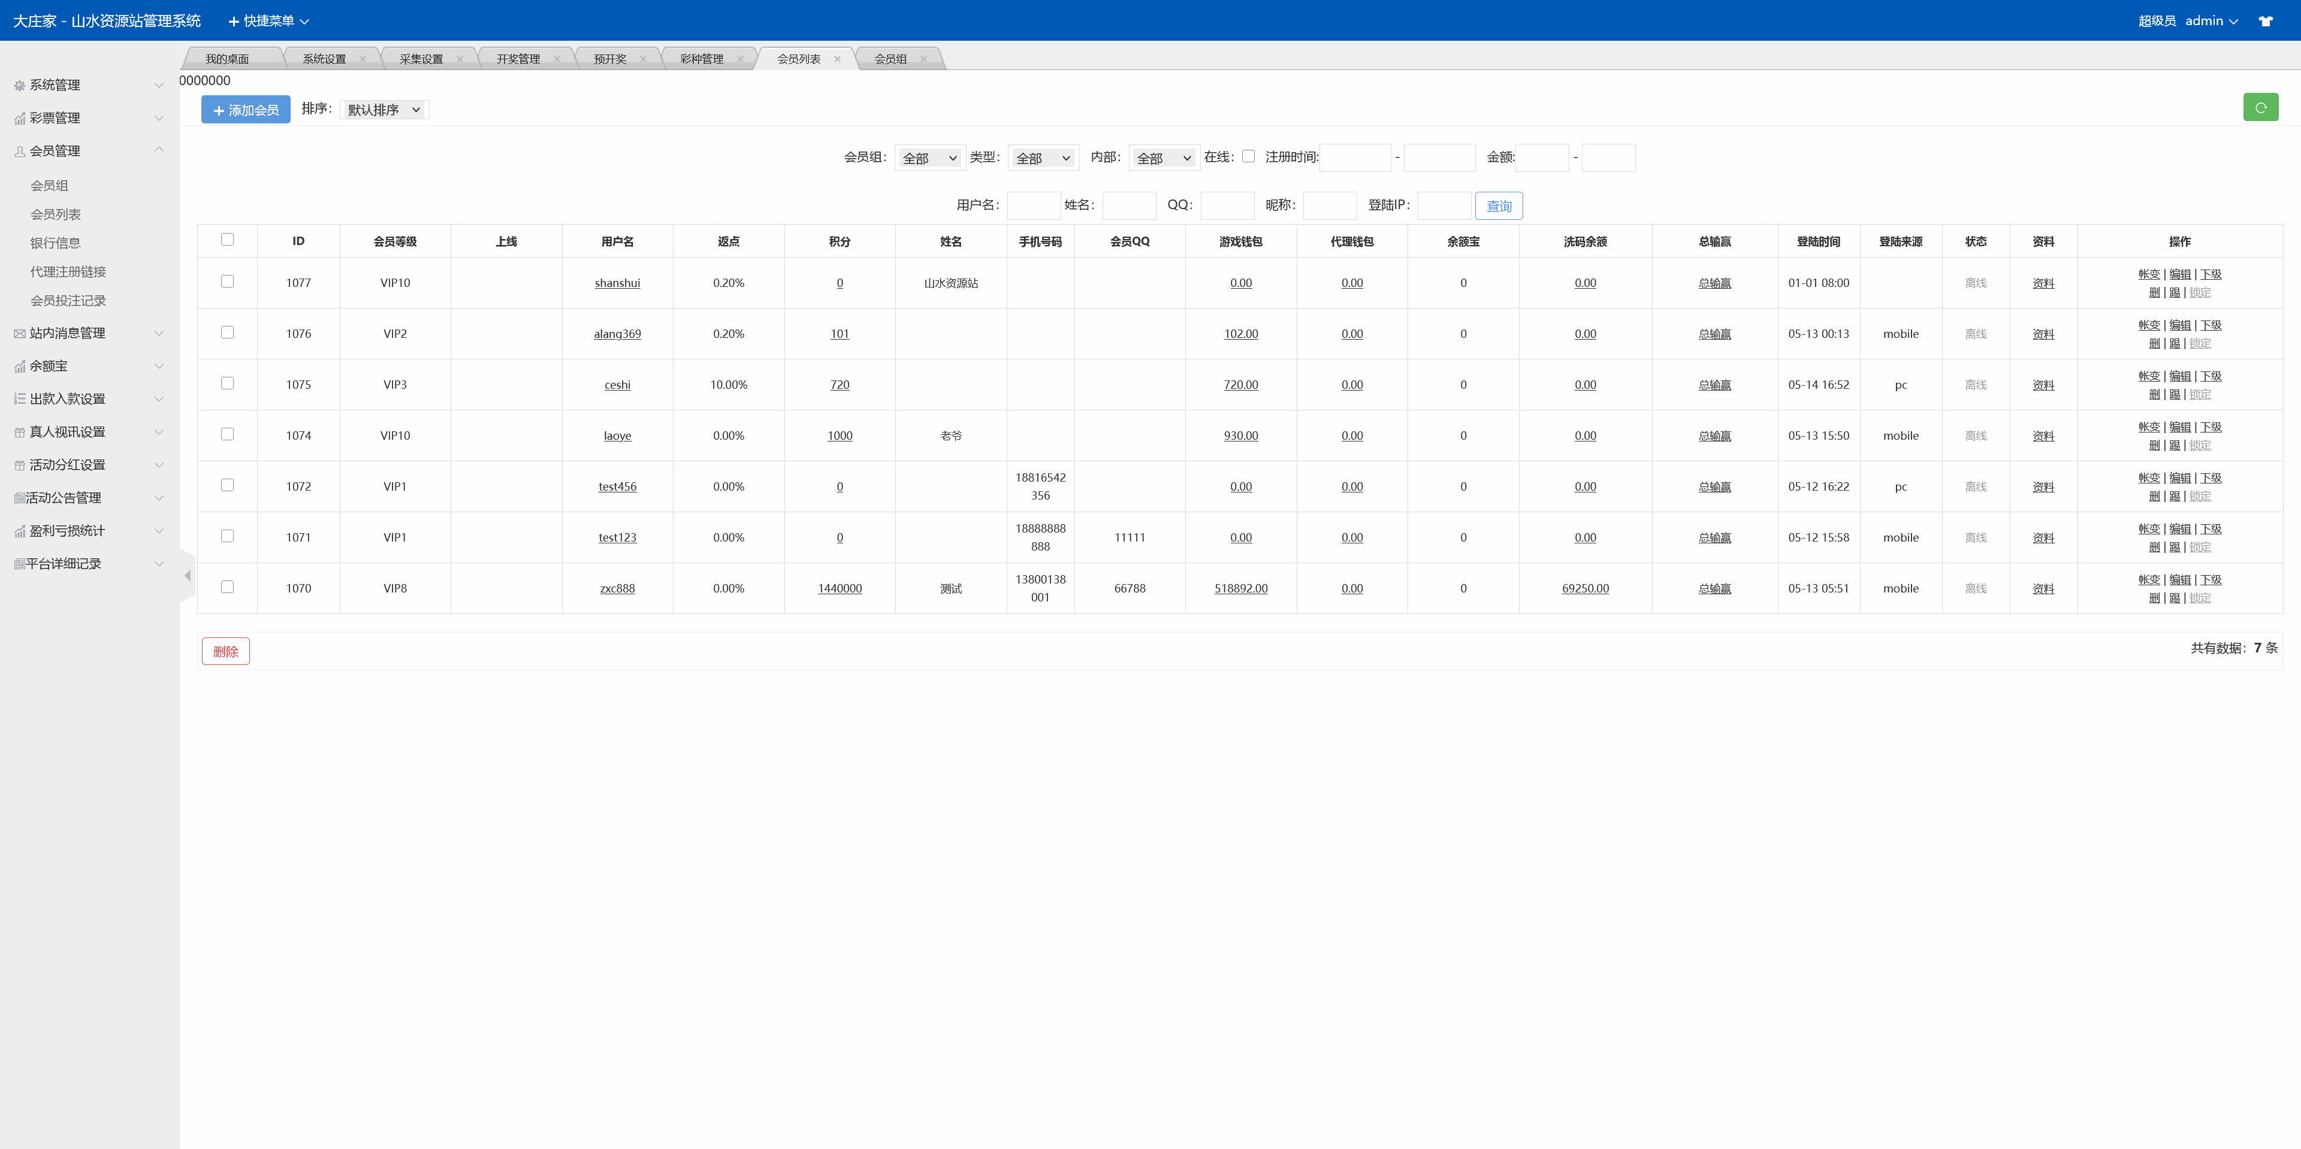The width and height of the screenshot is (2301, 1149).
Task: Click the gear icon beside 系统管理
Action: pos(20,86)
